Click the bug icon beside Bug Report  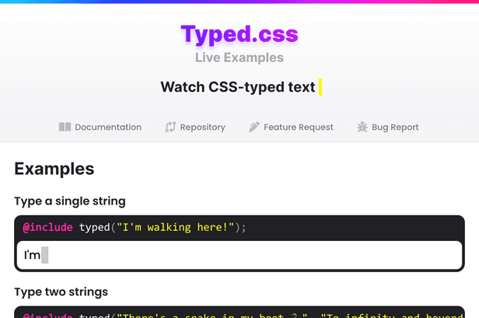tap(362, 127)
